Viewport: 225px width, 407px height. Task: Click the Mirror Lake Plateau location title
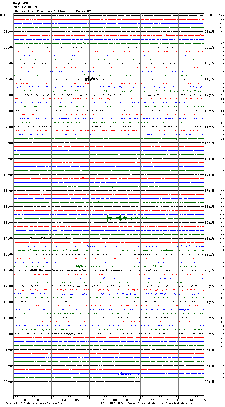53,11
